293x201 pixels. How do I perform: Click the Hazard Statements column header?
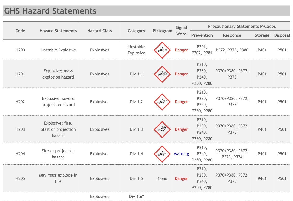(58, 31)
